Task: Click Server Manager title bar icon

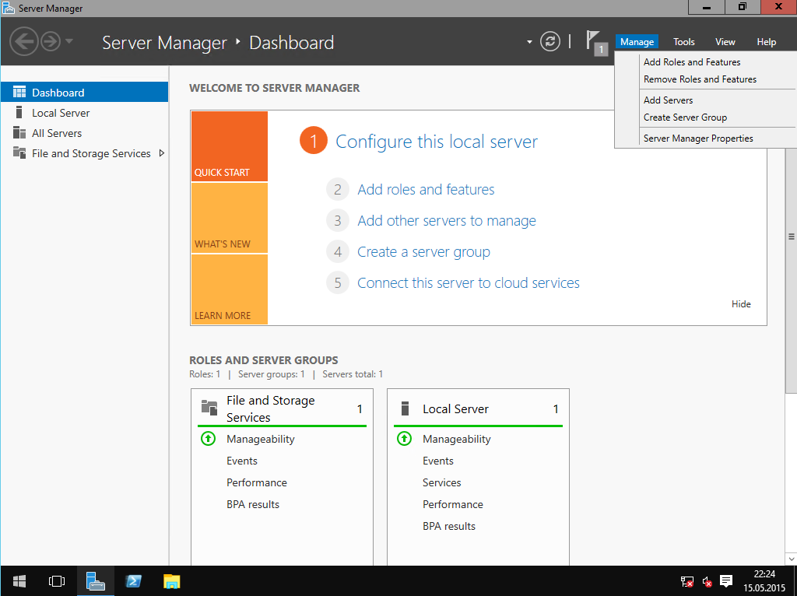Action: tap(9, 8)
